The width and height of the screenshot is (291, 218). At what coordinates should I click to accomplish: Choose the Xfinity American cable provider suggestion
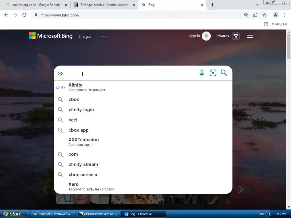click(x=143, y=87)
